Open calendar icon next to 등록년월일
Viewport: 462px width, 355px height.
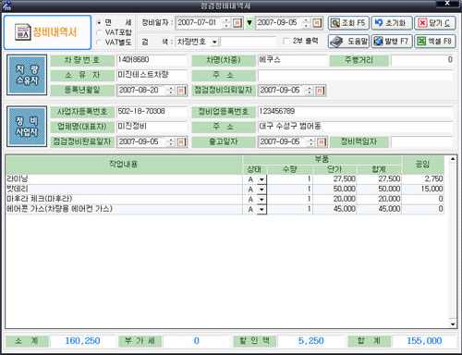point(181,91)
